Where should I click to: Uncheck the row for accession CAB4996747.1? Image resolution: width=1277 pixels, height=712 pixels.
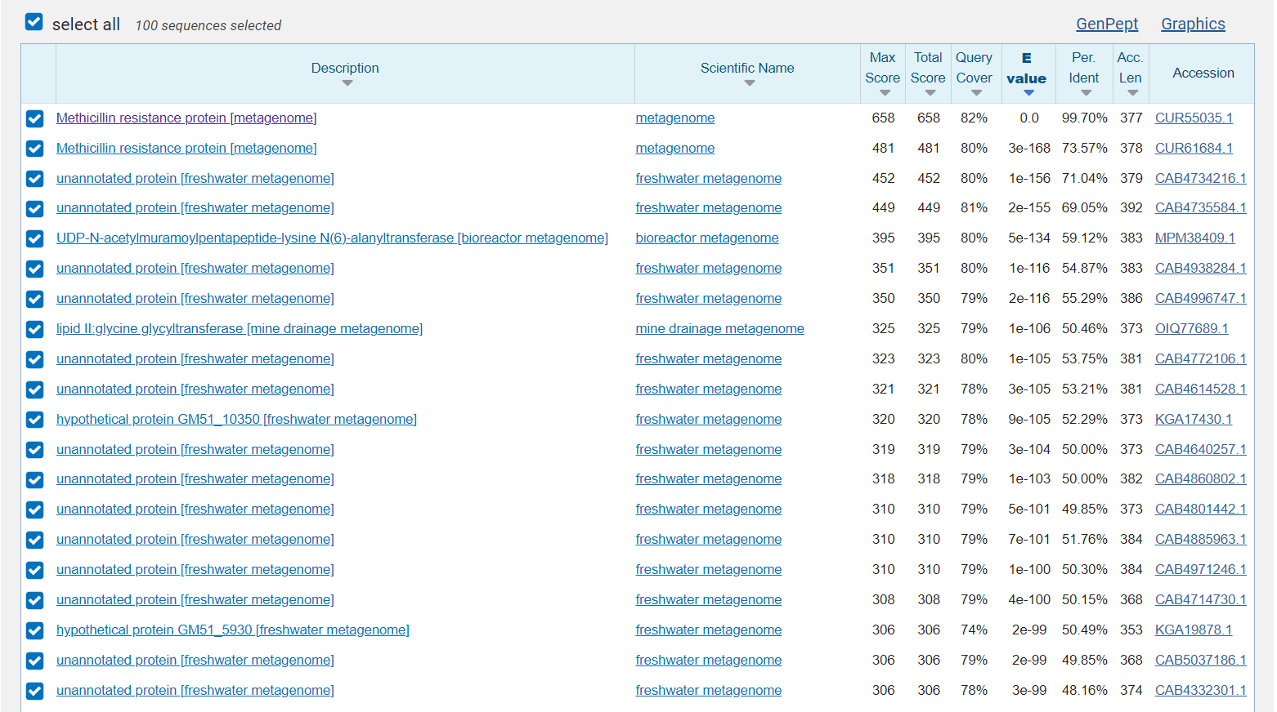point(34,299)
